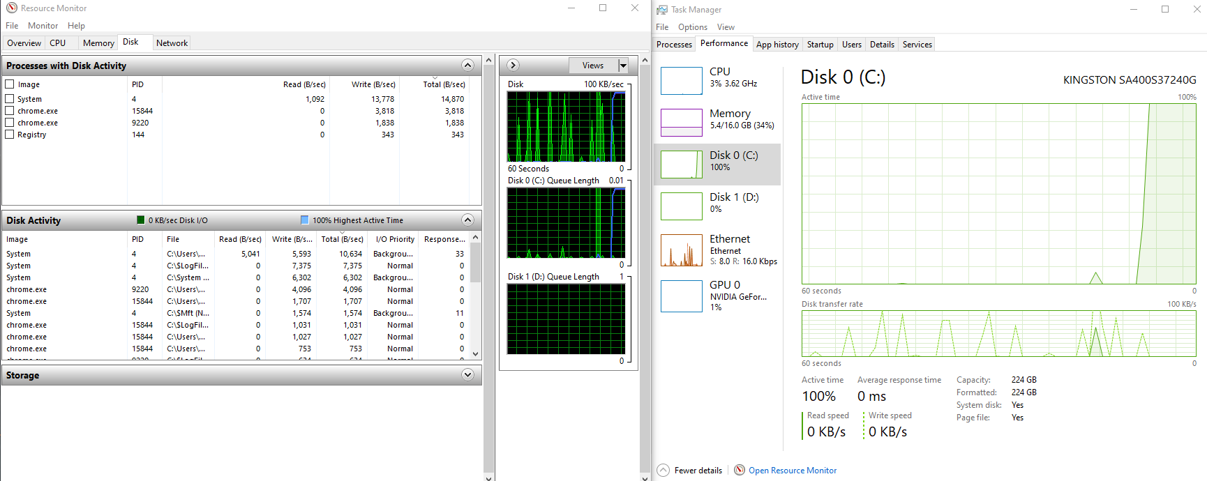The width and height of the screenshot is (1207, 481).
Task: Switch to the Network tab
Action: (x=172, y=43)
